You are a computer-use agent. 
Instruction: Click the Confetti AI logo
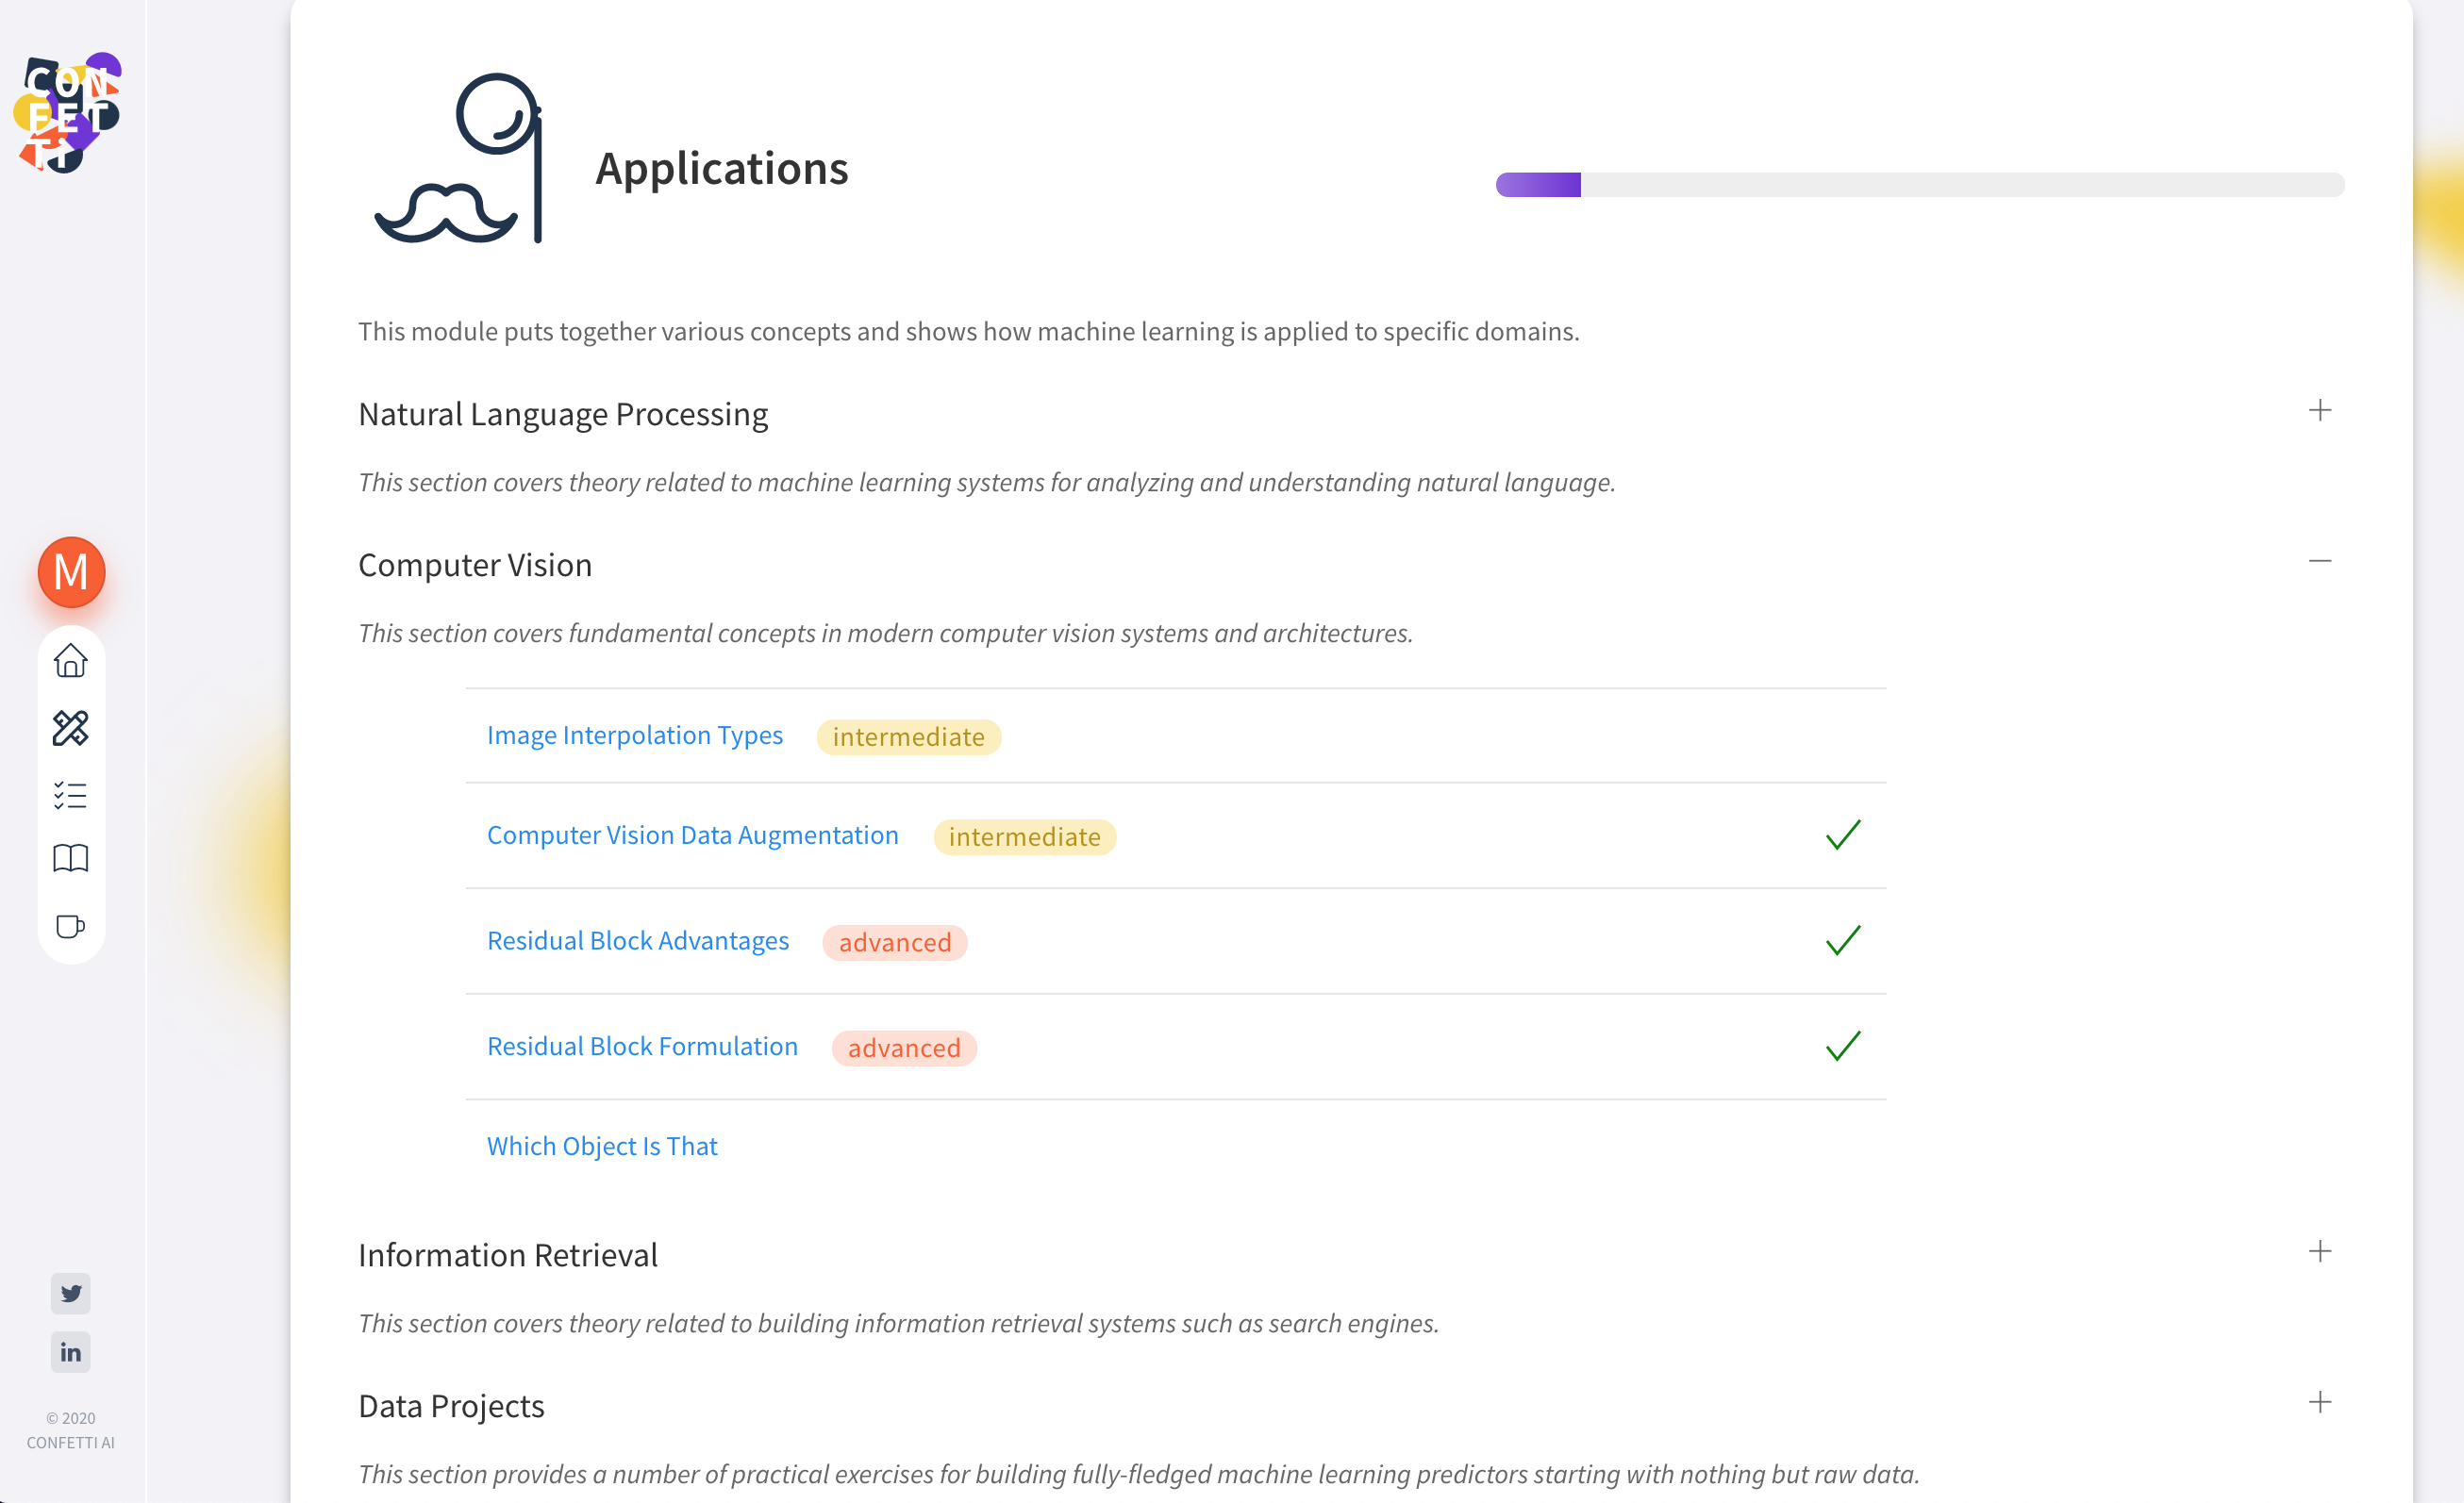click(x=68, y=113)
